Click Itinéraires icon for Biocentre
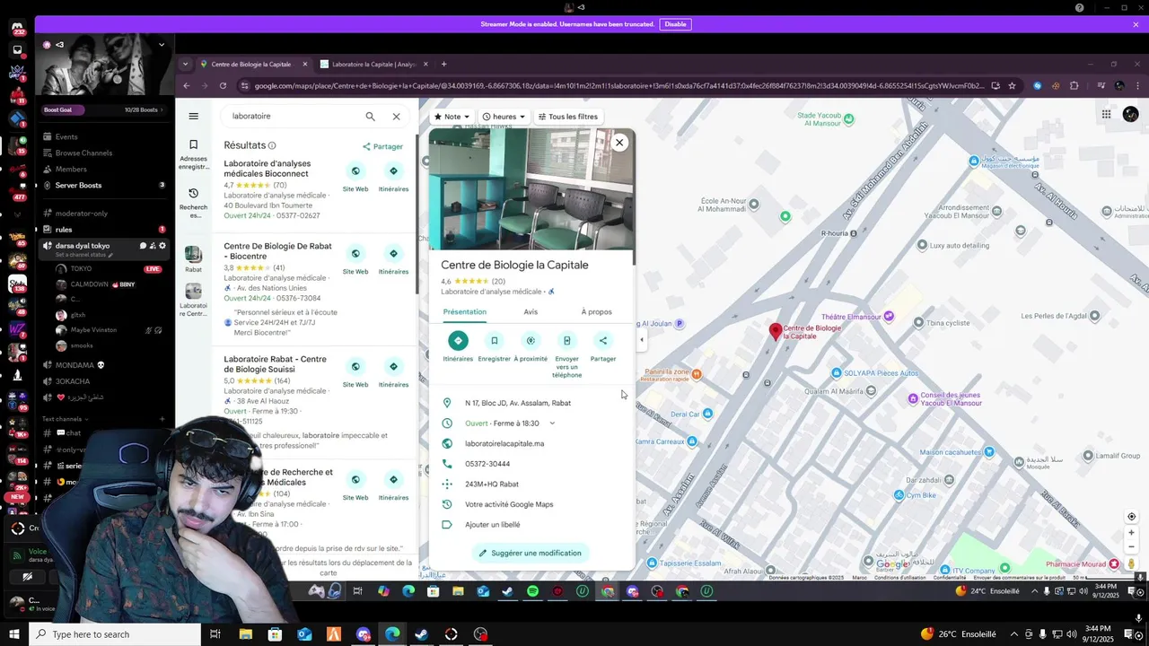Image resolution: width=1149 pixels, height=646 pixels. [393, 254]
